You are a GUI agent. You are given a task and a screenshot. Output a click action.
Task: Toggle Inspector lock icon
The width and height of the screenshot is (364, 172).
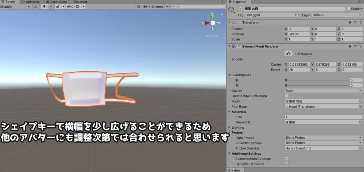point(359,2)
